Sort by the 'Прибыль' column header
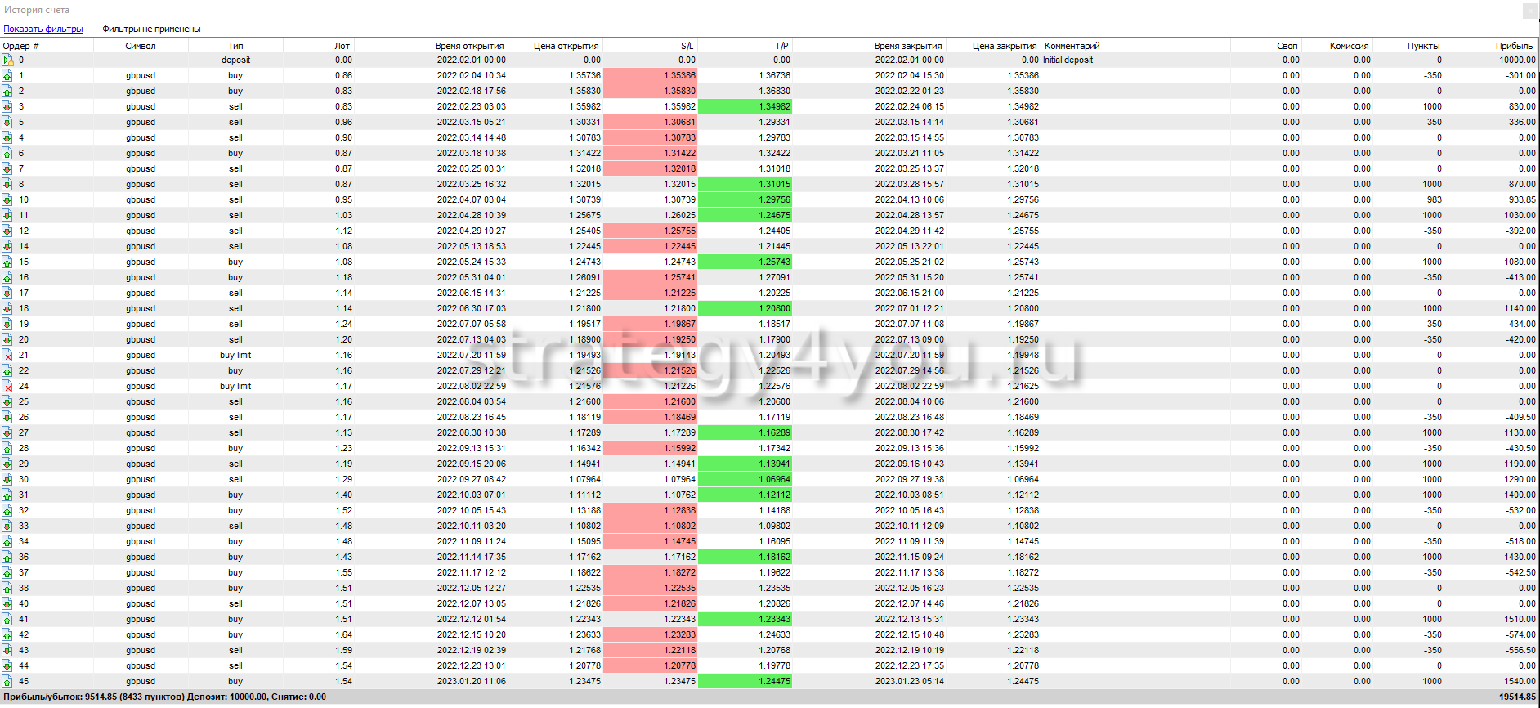 1513,46
